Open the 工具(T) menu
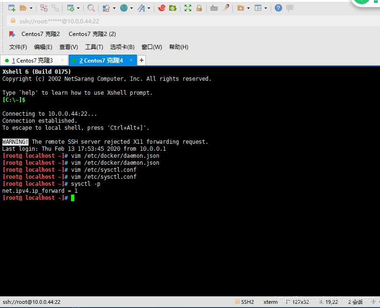380x308 pixels. (x=94, y=47)
